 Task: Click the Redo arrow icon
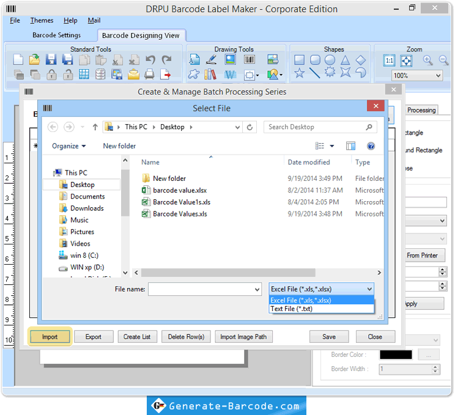[x=166, y=60]
